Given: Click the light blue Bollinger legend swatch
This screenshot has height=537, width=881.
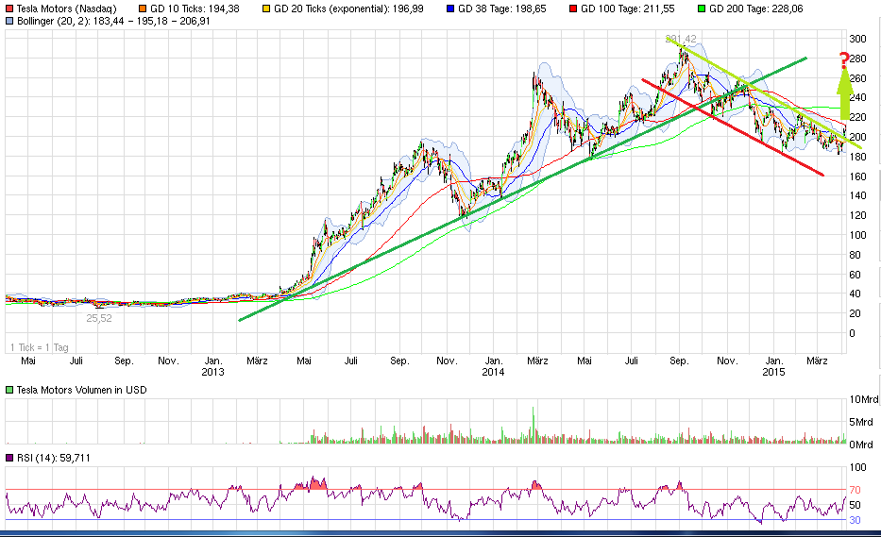Looking at the screenshot, I should 9,22.
